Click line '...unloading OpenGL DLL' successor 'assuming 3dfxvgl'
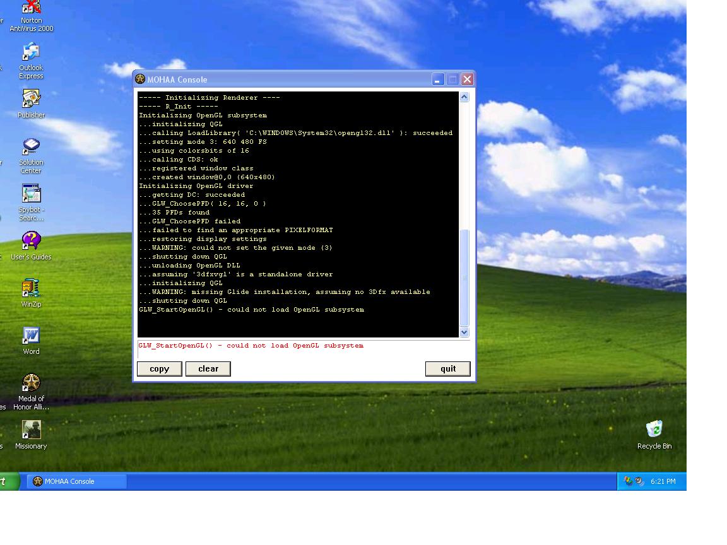 click(x=235, y=274)
